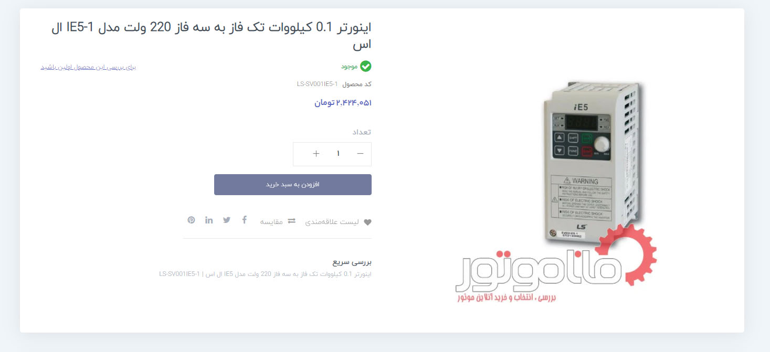Increase quantity with the plus button

[x=316, y=154]
